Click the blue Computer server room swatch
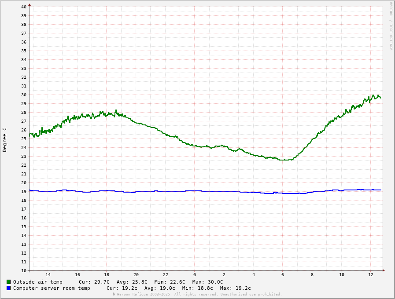The height and width of the screenshot is (299, 395). 8,288
